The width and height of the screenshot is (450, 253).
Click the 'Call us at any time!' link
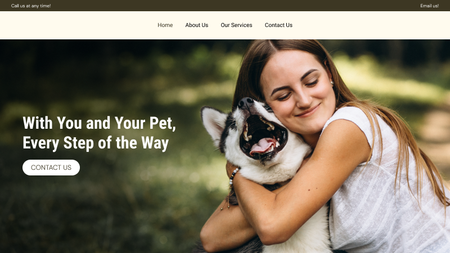[31, 6]
